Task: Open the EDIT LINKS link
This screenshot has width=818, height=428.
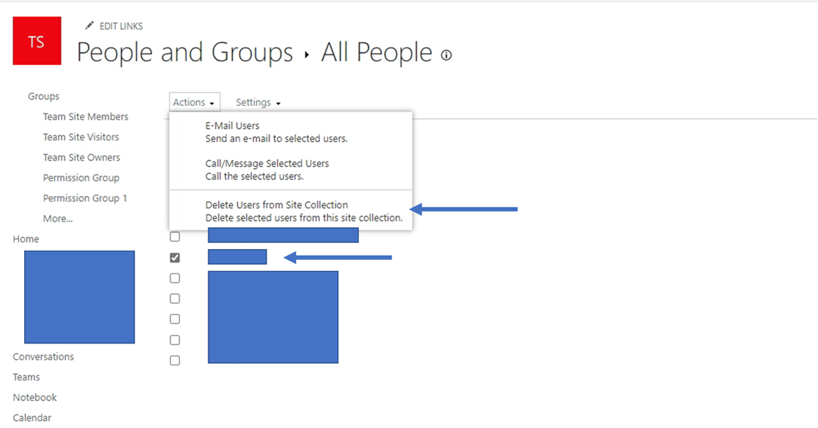Action: coord(121,26)
